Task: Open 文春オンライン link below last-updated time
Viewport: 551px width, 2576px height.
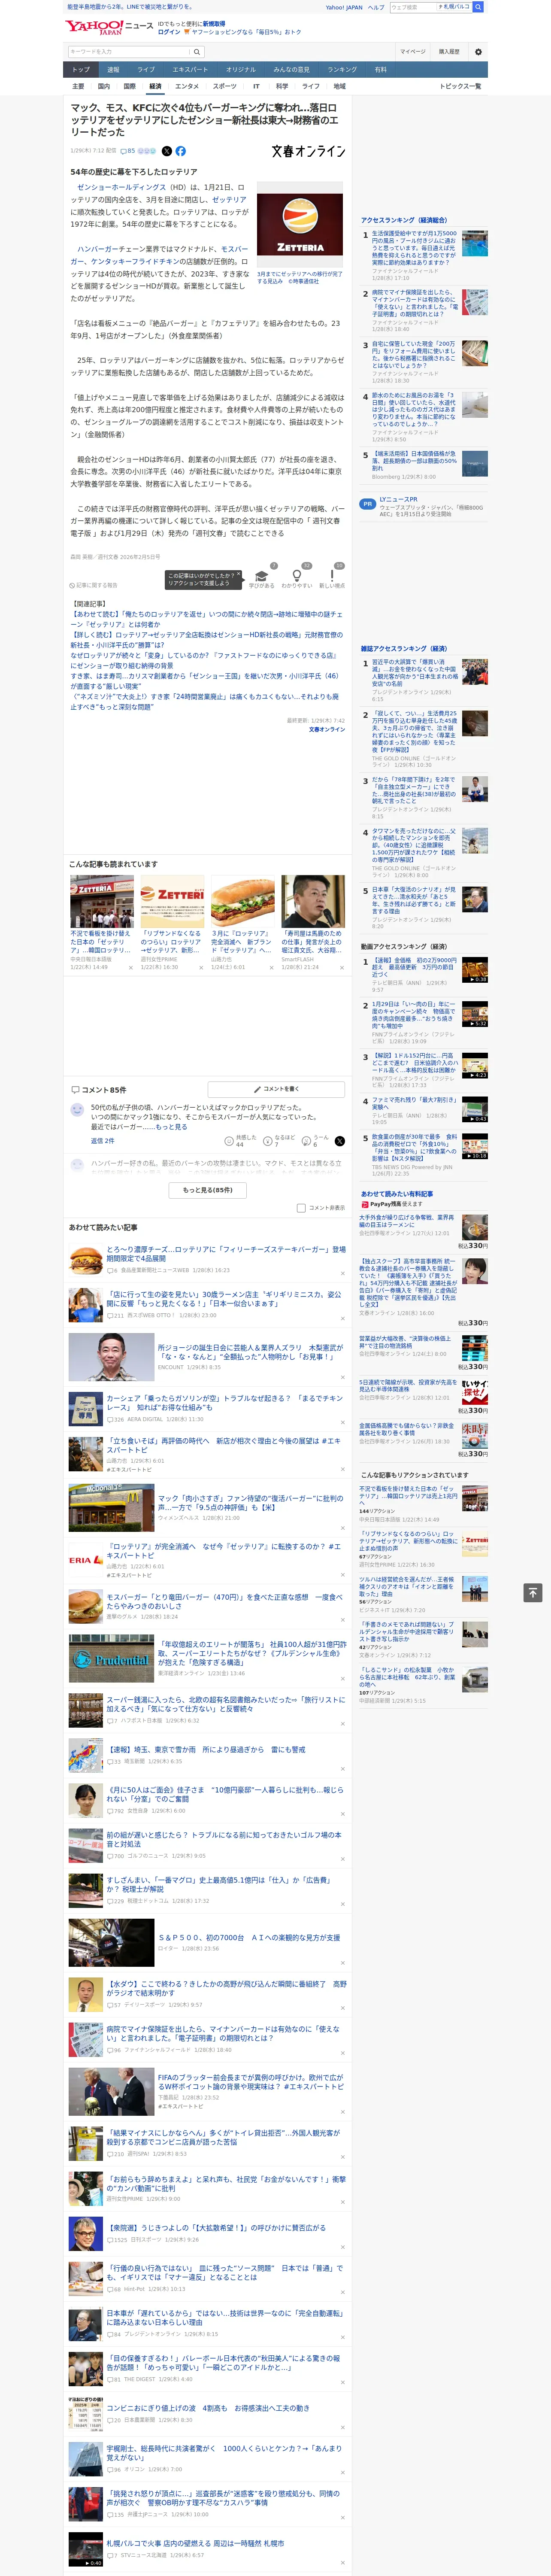Action: 326,729
